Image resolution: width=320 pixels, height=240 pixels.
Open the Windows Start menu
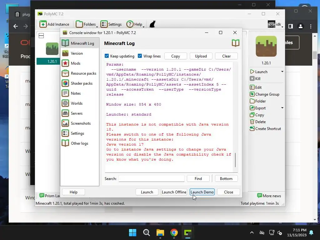(x=132, y=232)
